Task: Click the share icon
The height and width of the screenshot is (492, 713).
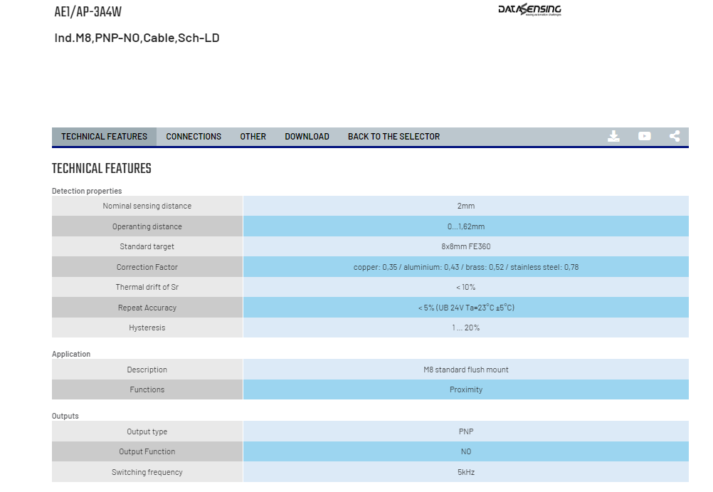Action: tap(675, 136)
